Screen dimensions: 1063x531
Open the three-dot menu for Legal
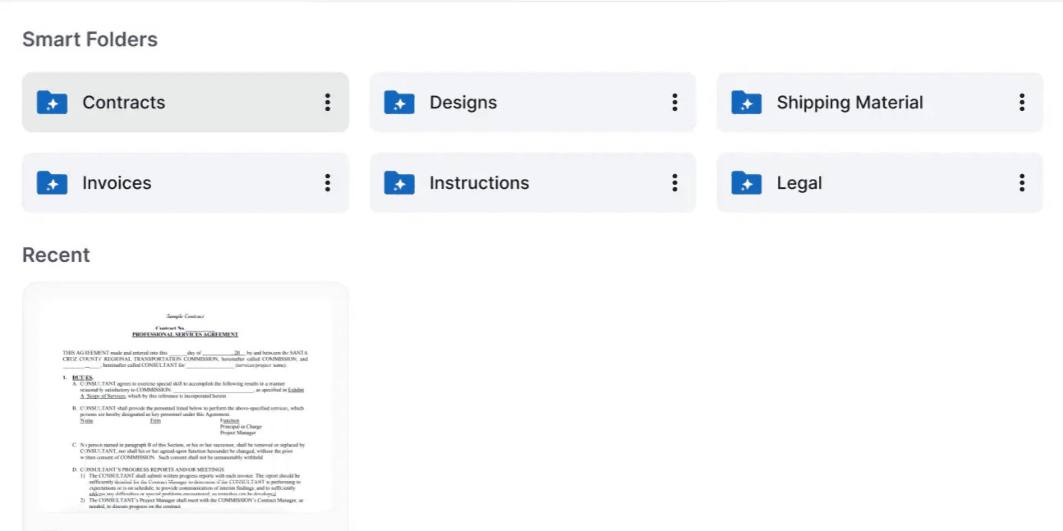pos(1022,183)
